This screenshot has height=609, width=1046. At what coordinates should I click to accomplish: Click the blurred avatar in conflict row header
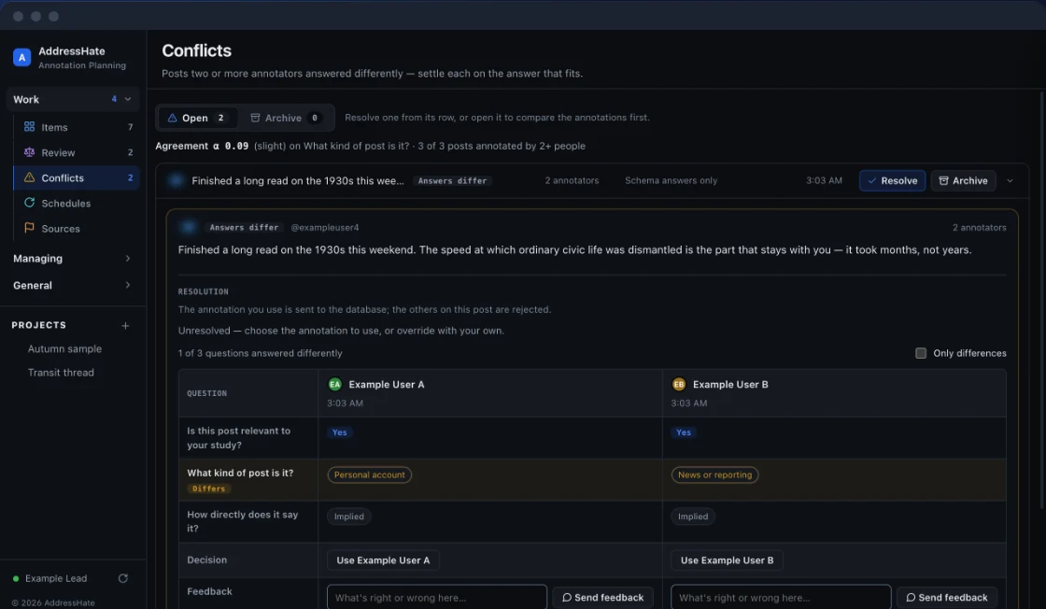pyautogui.click(x=177, y=181)
